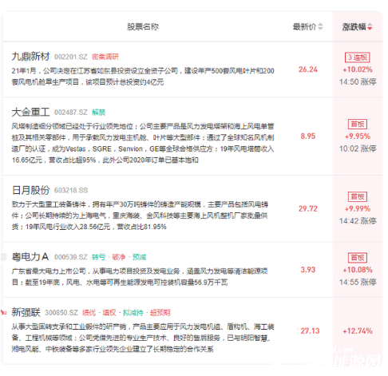The height and width of the screenshot is (376, 388).
Task: Click the 首板 badge for 大金重工
Action: pos(358,125)
